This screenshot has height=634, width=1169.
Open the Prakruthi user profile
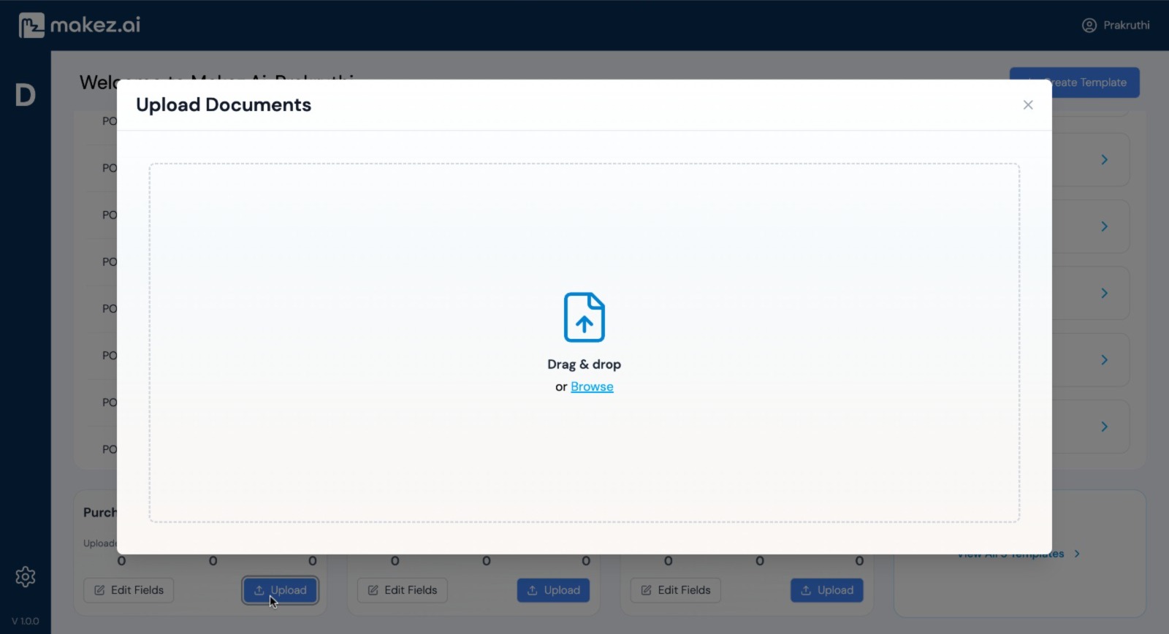[x=1116, y=26]
